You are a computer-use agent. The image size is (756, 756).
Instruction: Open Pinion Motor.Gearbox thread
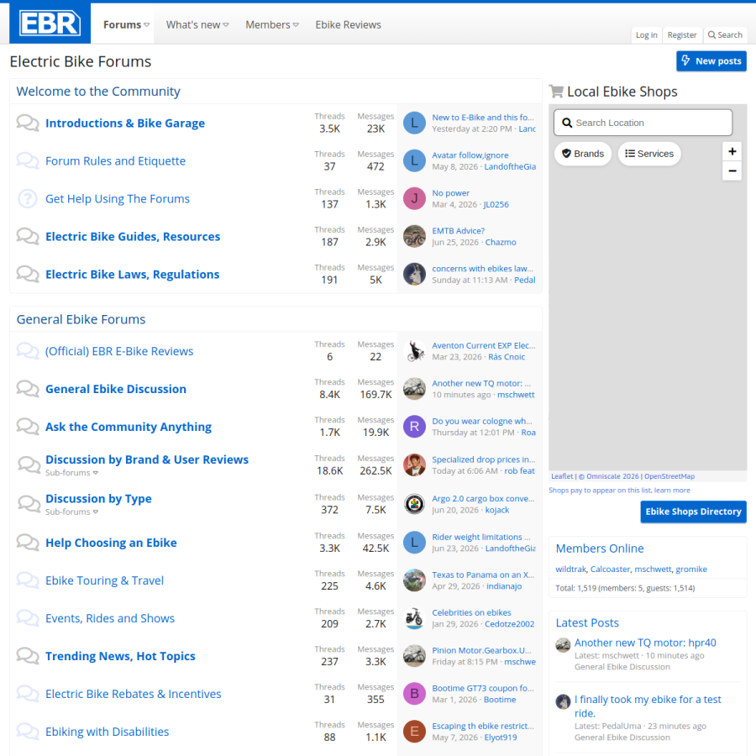(481, 650)
